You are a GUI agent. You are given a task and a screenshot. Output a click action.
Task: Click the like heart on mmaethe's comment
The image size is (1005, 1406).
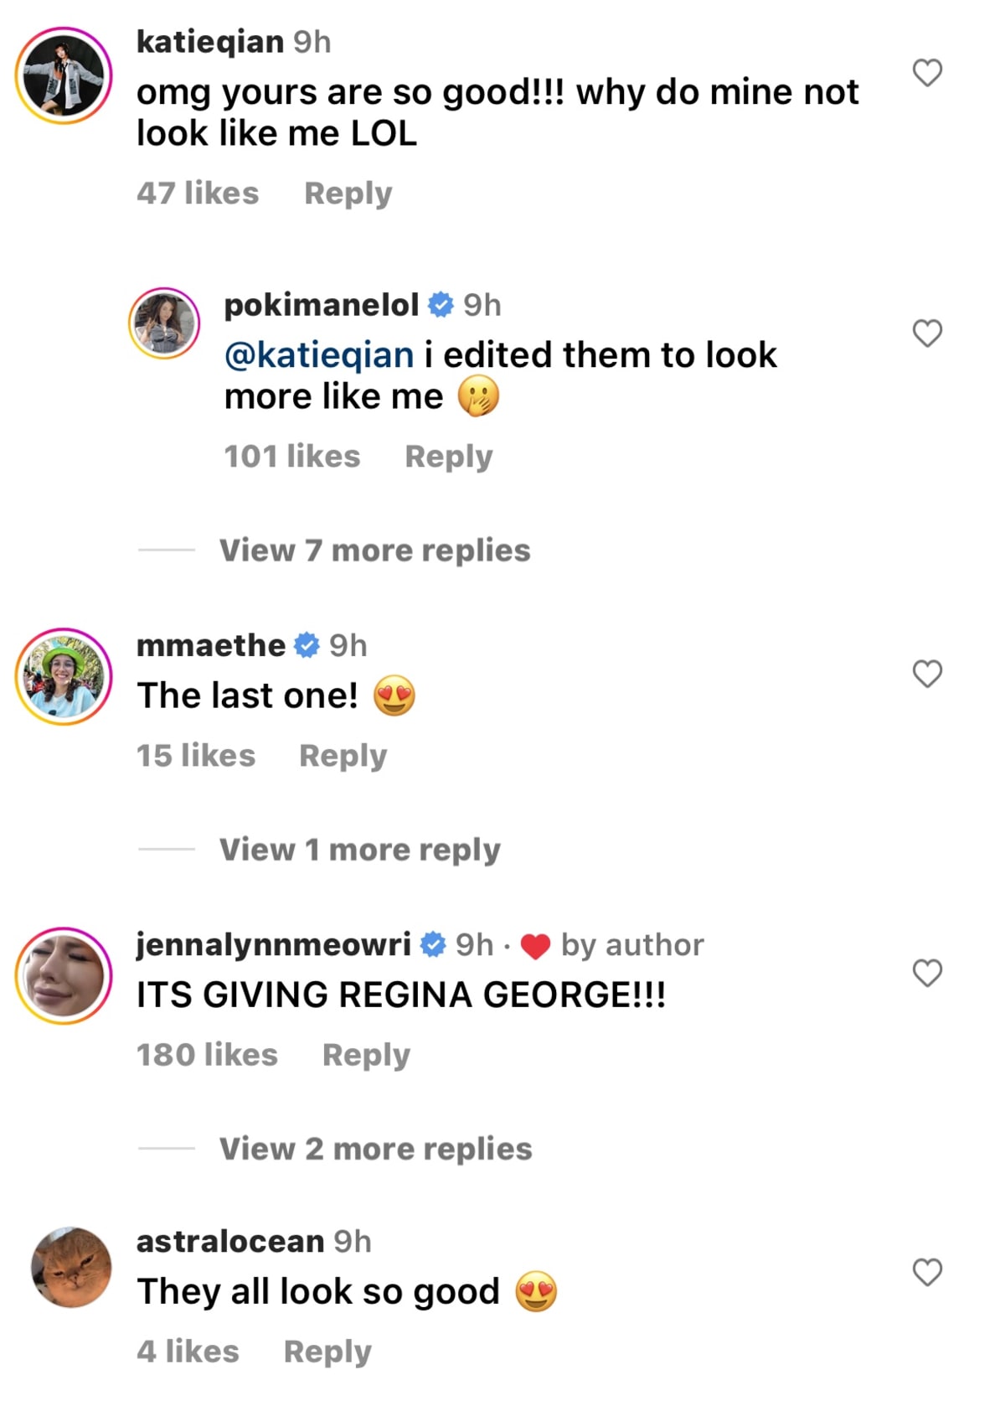(x=926, y=674)
